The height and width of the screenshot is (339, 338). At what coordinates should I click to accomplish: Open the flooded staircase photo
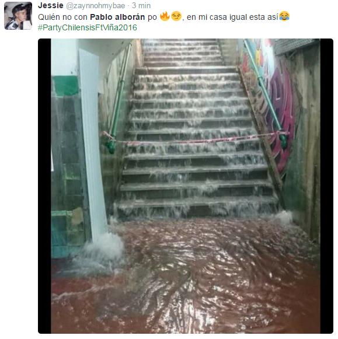(x=186, y=186)
